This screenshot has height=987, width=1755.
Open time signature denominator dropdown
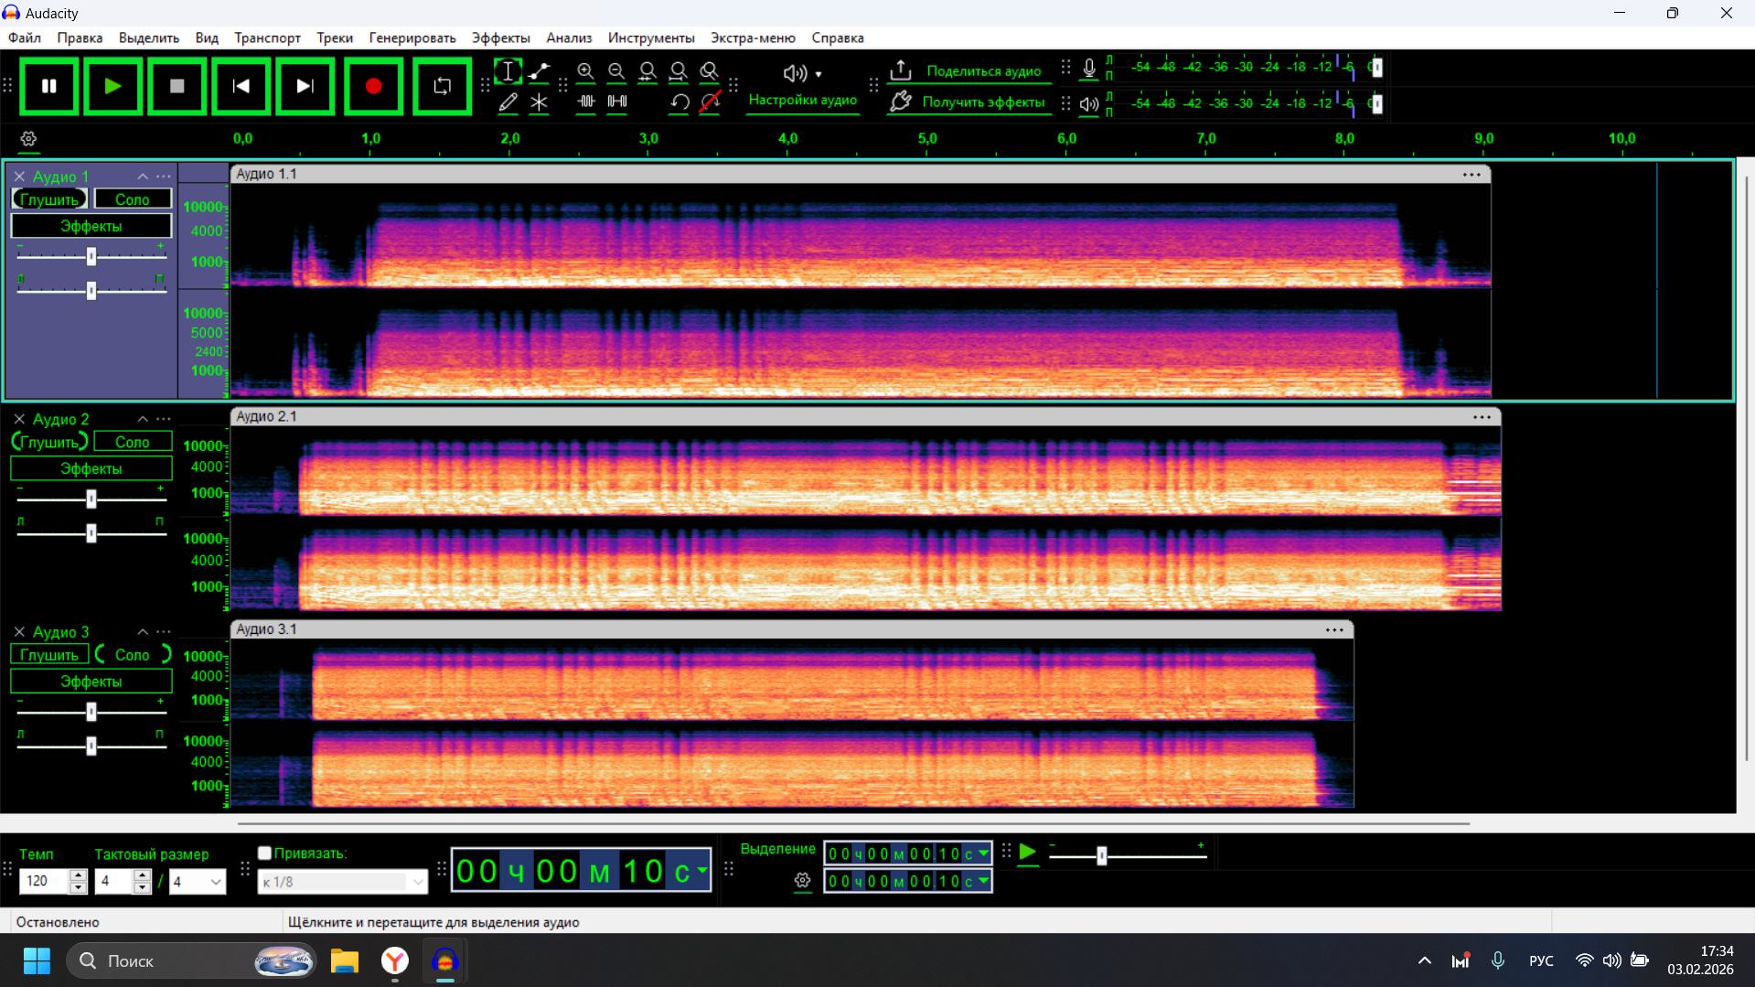point(216,882)
